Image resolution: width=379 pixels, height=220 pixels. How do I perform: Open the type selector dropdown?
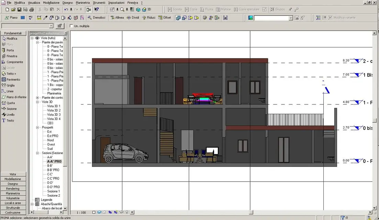(x=51, y=26)
